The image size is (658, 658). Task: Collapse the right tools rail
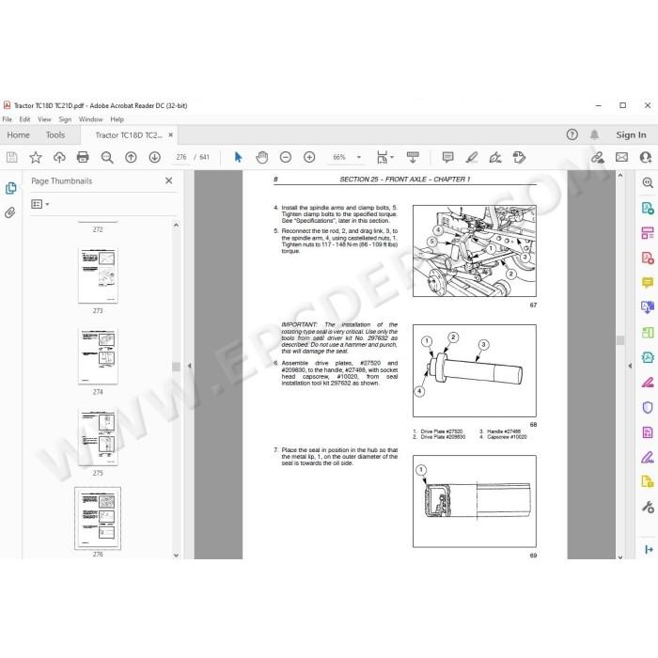pyautogui.click(x=649, y=549)
